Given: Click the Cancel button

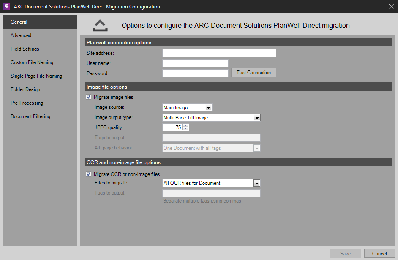Looking at the screenshot, I should coord(379,253).
